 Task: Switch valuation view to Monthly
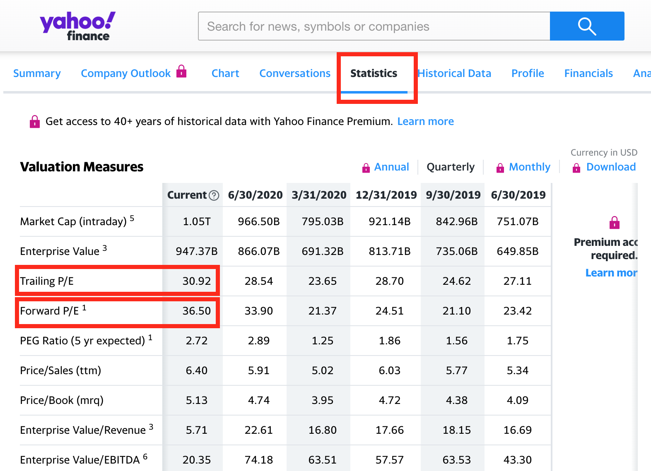coord(529,167)
